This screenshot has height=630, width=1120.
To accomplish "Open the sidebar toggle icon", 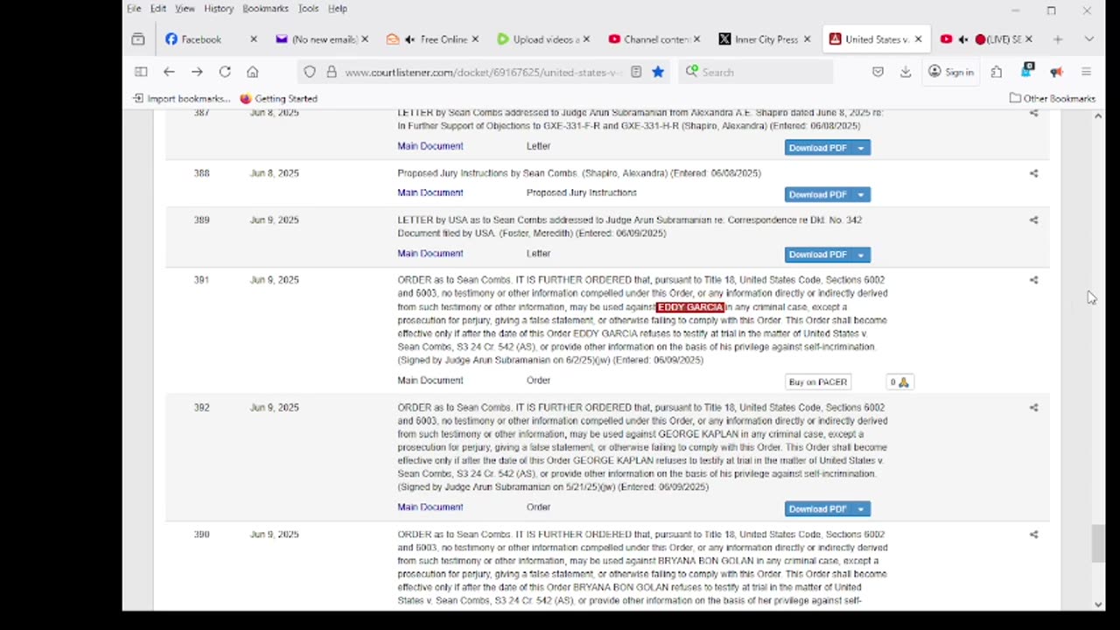I will coord(141,72).
